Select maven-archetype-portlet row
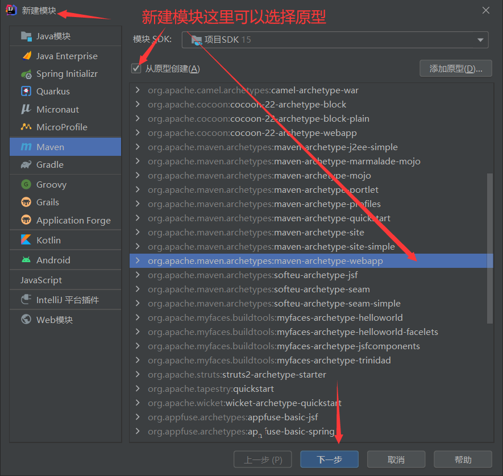 (311, 189)
